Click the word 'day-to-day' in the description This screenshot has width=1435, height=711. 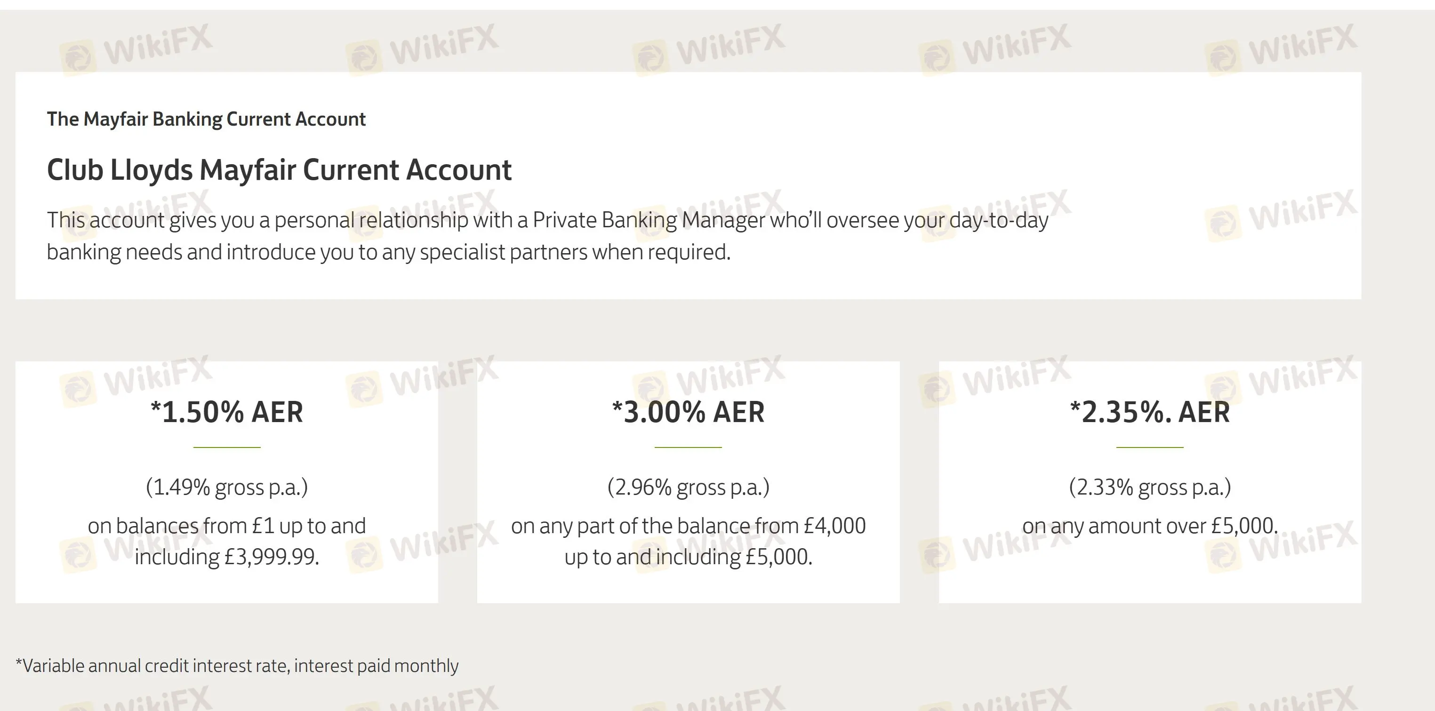coord(998,221)
